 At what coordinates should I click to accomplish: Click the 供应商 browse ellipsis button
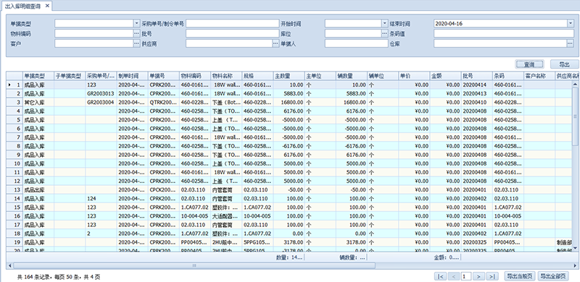click(x=275, y=43)
